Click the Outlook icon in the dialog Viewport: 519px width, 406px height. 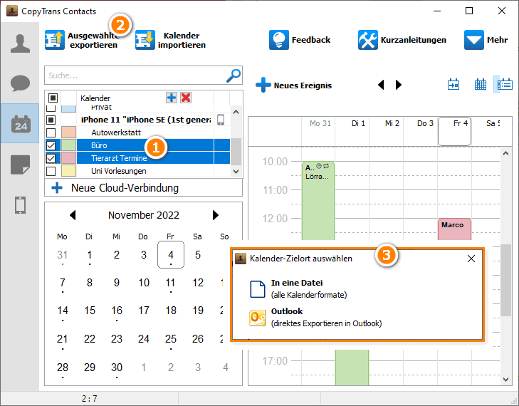pos(257,318)
